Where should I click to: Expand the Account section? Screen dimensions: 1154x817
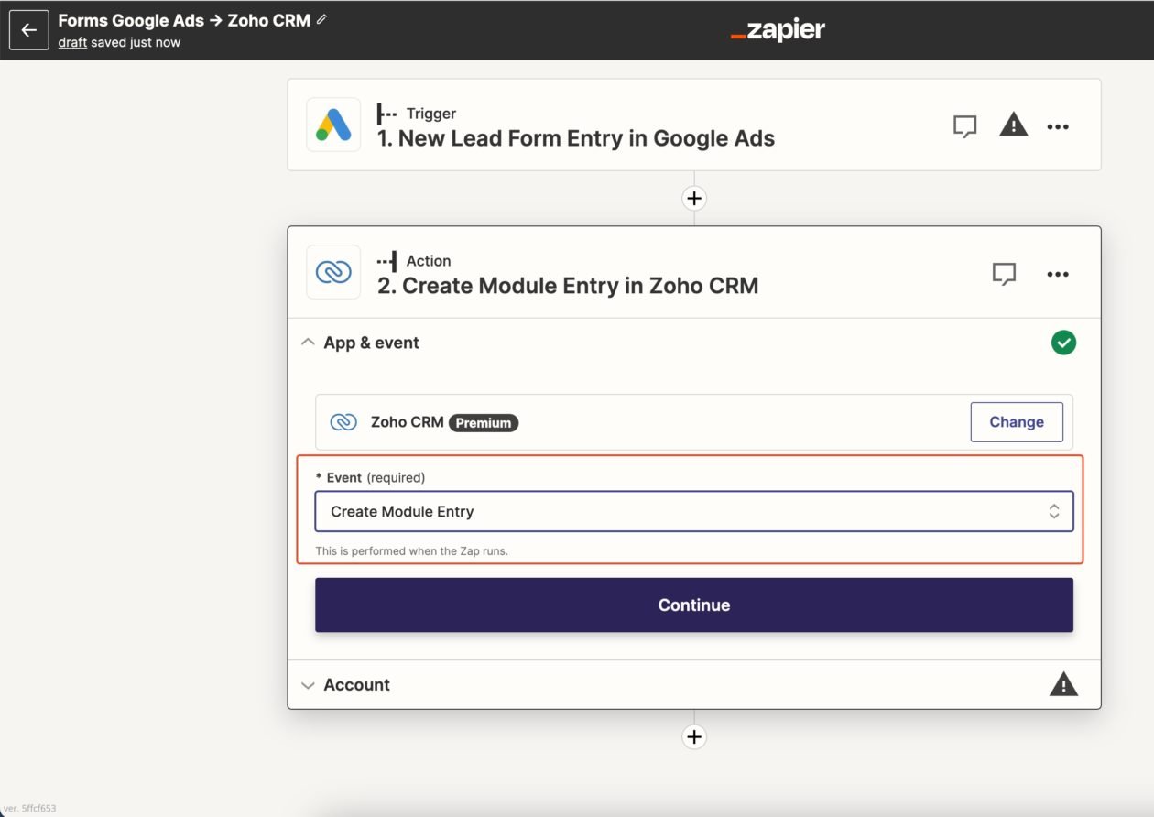pos(309,685)
